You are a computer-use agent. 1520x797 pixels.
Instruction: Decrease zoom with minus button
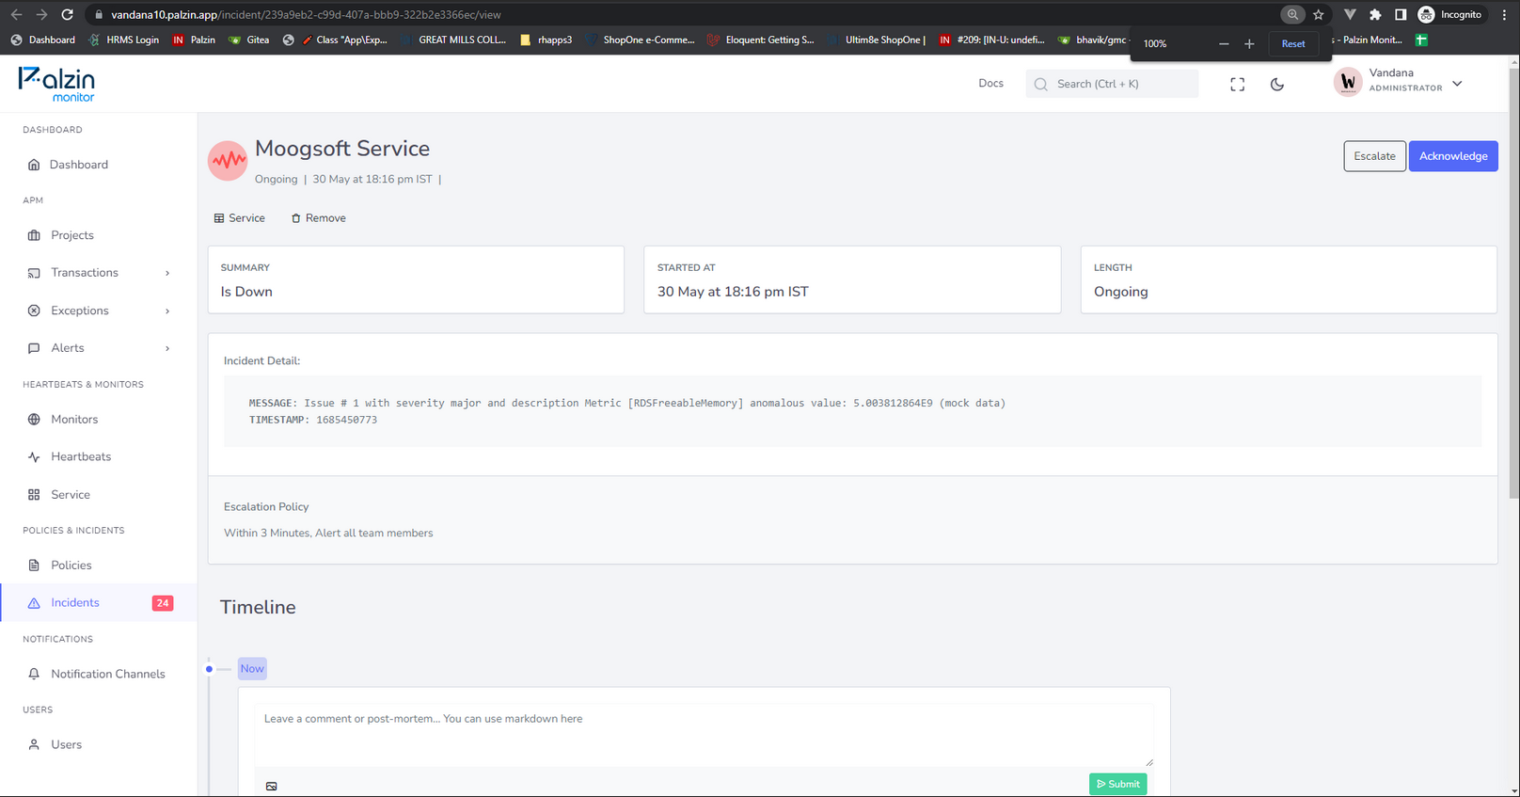[x=1224, y=44]
